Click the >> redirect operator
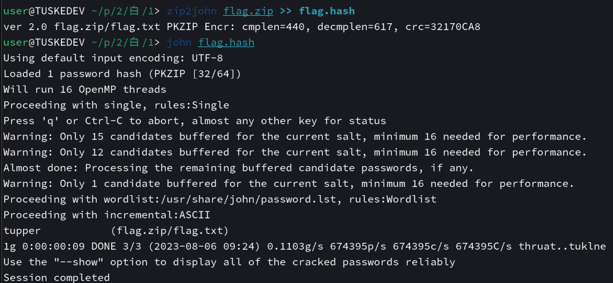This screenshot has width=613, height=283. tap(286, 11)
